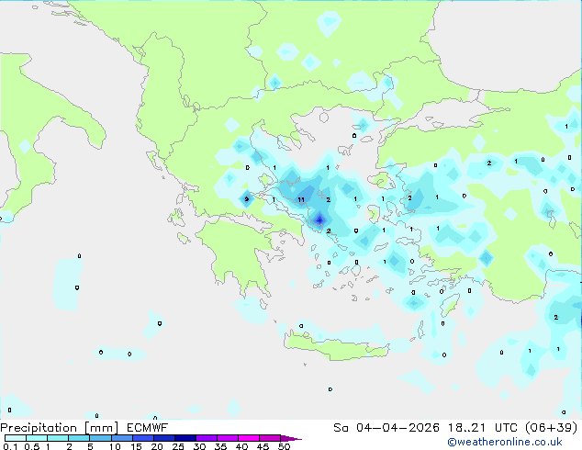Click the date 'Sa 04-04-2026' text
The height and width of the screenshot is (450, 582).
[386, 428]
